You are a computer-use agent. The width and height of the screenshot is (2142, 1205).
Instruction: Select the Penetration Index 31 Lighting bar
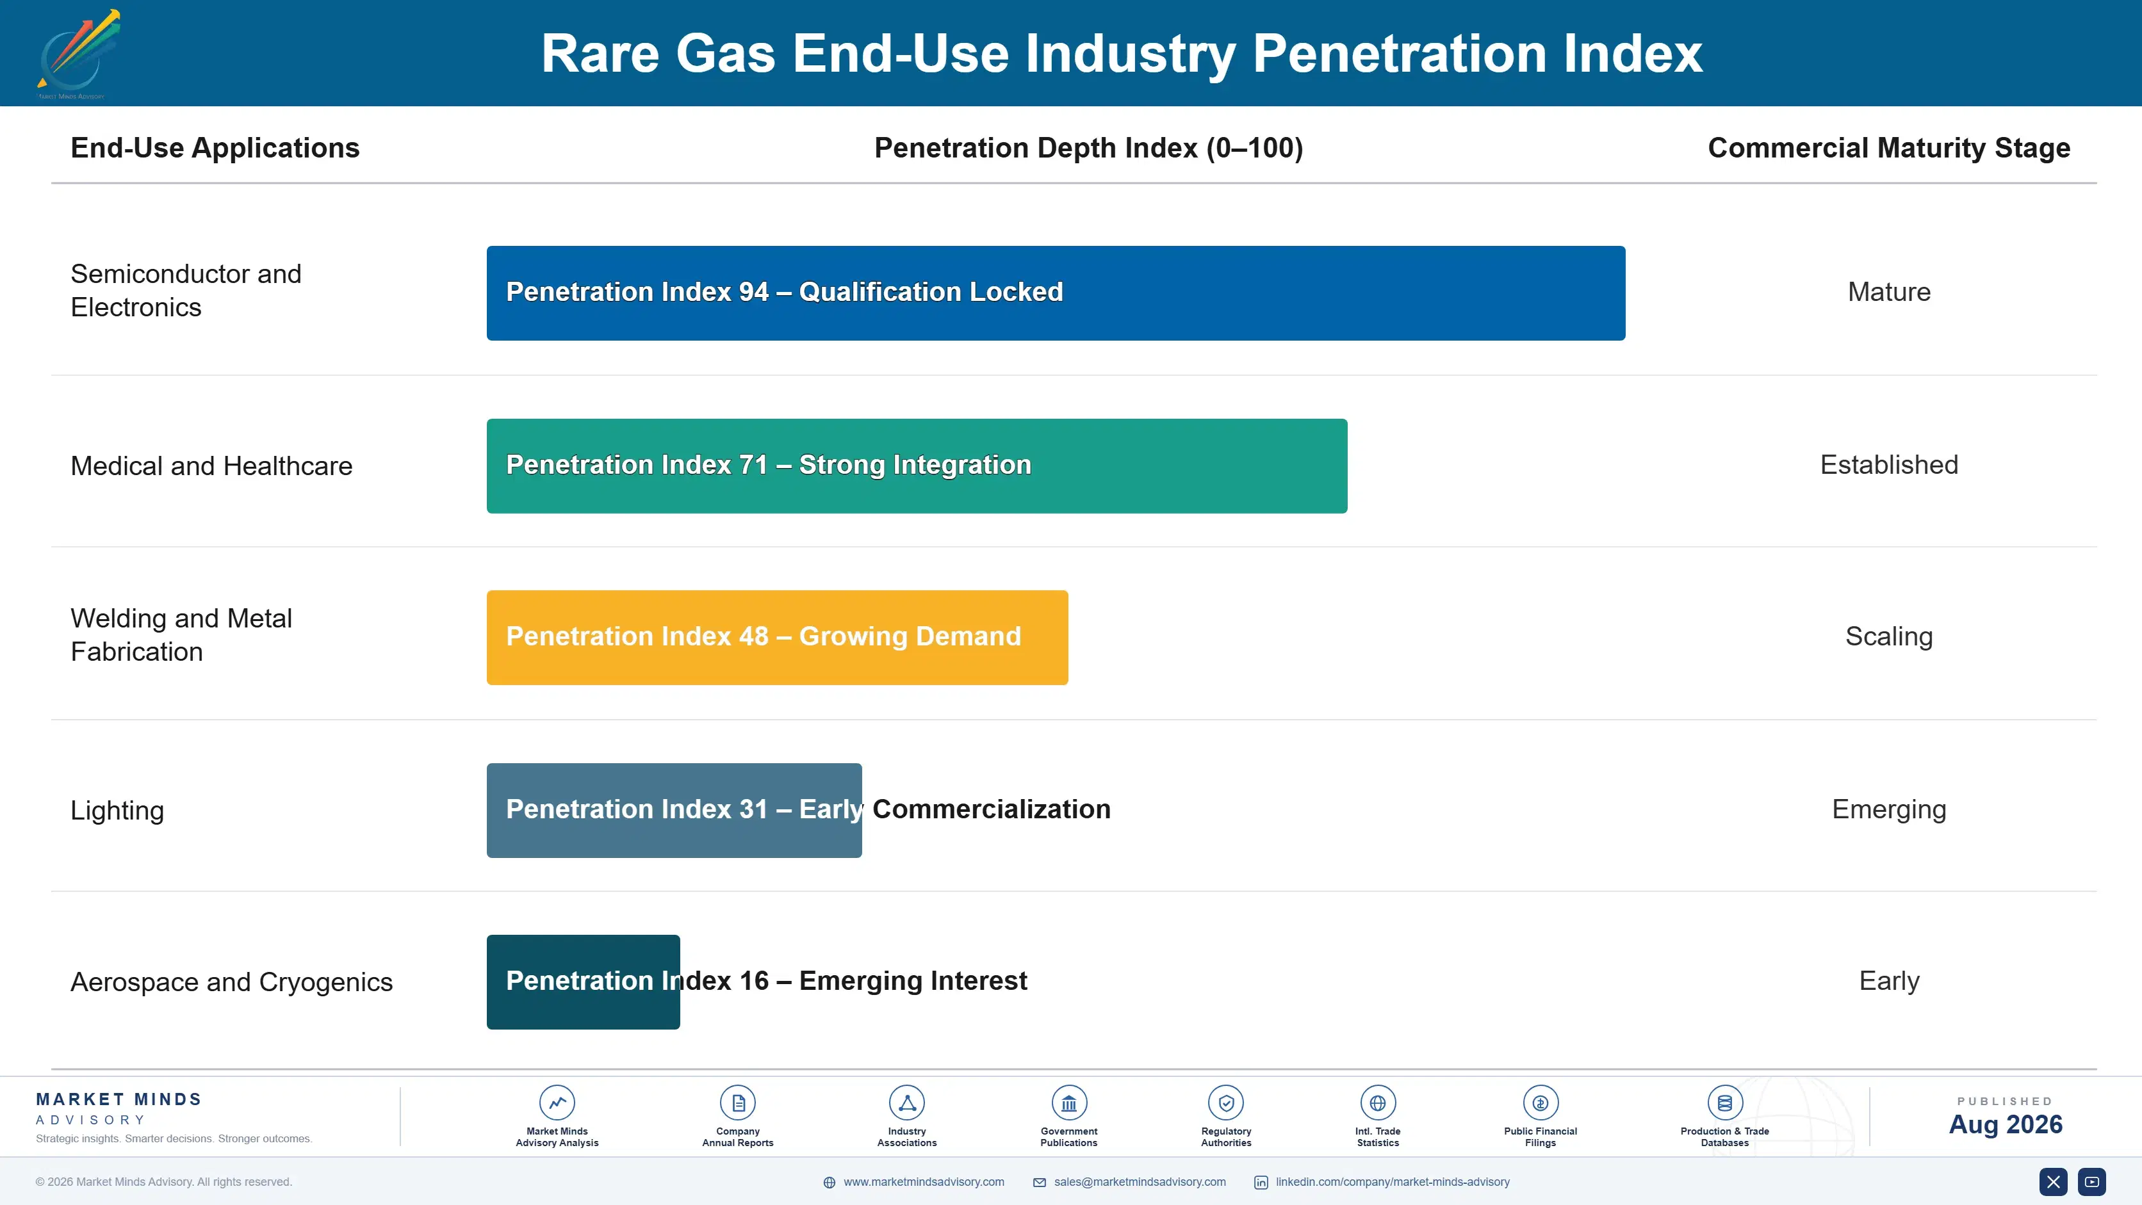coord(674,810)
